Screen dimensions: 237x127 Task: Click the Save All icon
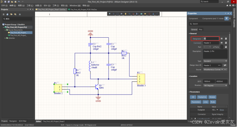pyautogui.click(x=9, y=2)
